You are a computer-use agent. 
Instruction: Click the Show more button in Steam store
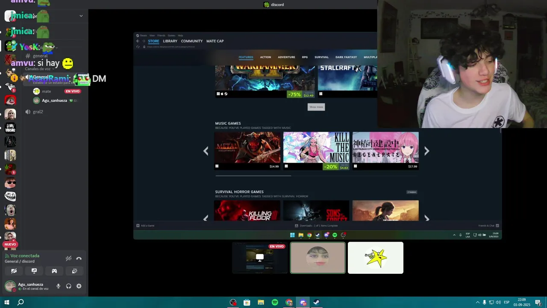pos(316,107)
